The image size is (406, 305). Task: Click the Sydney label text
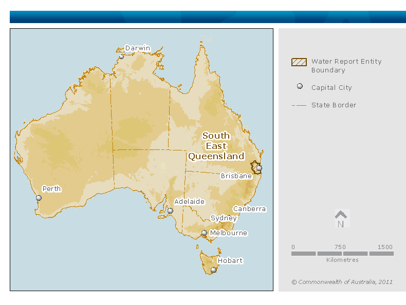click(224, 218)
